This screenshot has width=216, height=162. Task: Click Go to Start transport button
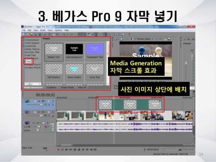83,149
